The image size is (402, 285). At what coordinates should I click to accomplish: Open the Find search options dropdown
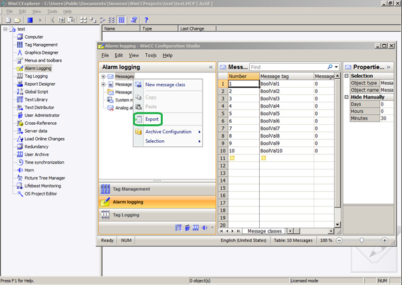[x=338, y=67]
